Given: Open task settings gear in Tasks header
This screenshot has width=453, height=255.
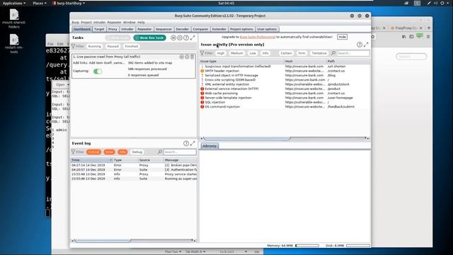Looking at the screenshot, I should pyautogui.click(x=180, y=38).
